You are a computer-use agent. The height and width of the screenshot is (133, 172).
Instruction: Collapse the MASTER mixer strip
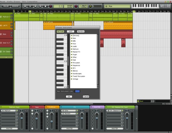[91, 107]
